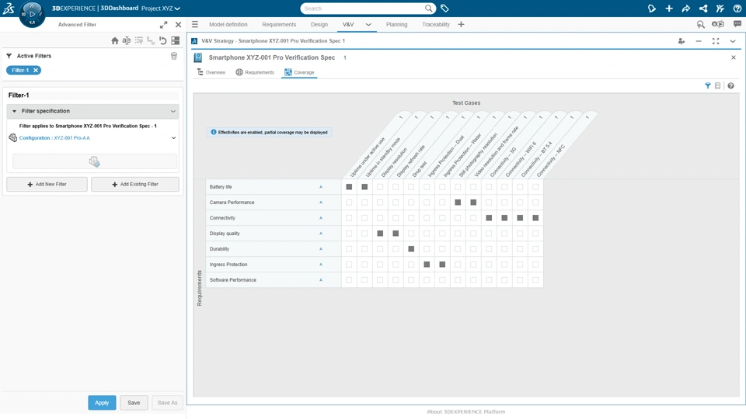The height and width of the screenshot is (419, 746).
Task: Click the user sharing icon in widget header
Action: point(682,41)
